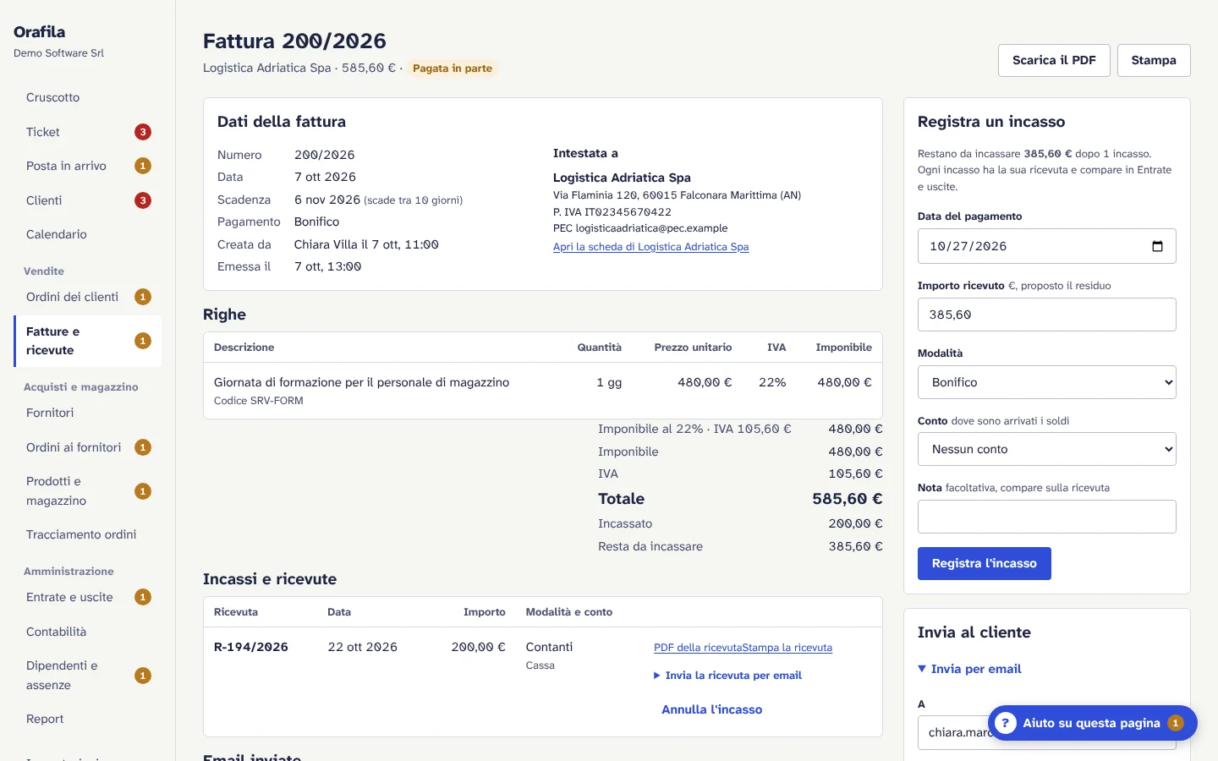Open Tracciamento ordini

[87, 534]
